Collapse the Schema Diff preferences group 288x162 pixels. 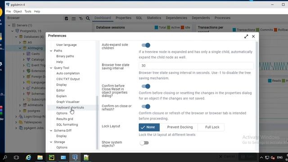pyautogui.click(x=51, y=130)
